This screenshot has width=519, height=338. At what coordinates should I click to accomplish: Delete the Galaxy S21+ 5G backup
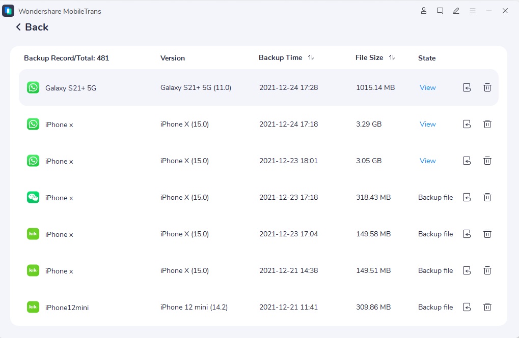(487, 87)
